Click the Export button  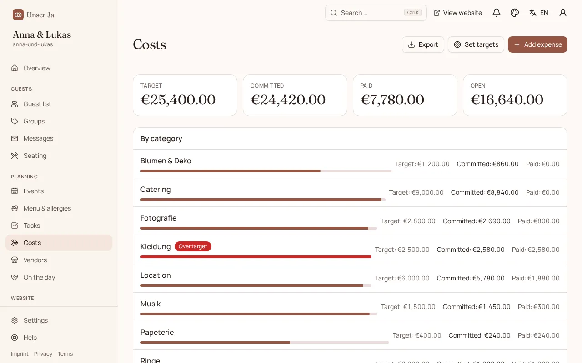tap(423, 44)
